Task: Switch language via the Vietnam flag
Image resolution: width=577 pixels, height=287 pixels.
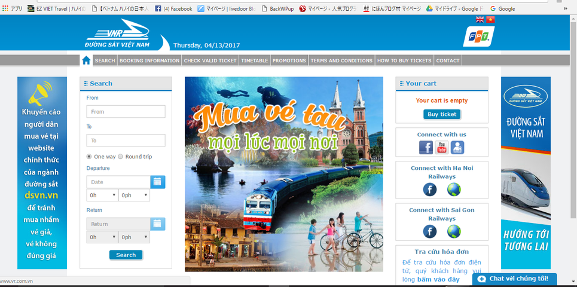Action: [x=490, y=20]
